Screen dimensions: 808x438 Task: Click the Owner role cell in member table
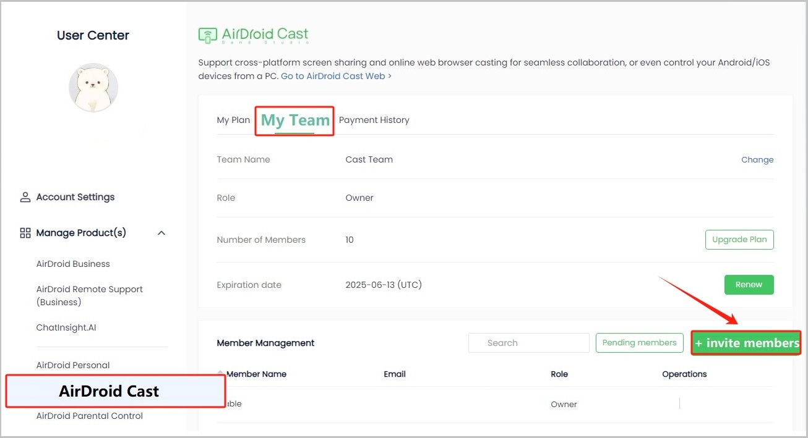[564, 404]
